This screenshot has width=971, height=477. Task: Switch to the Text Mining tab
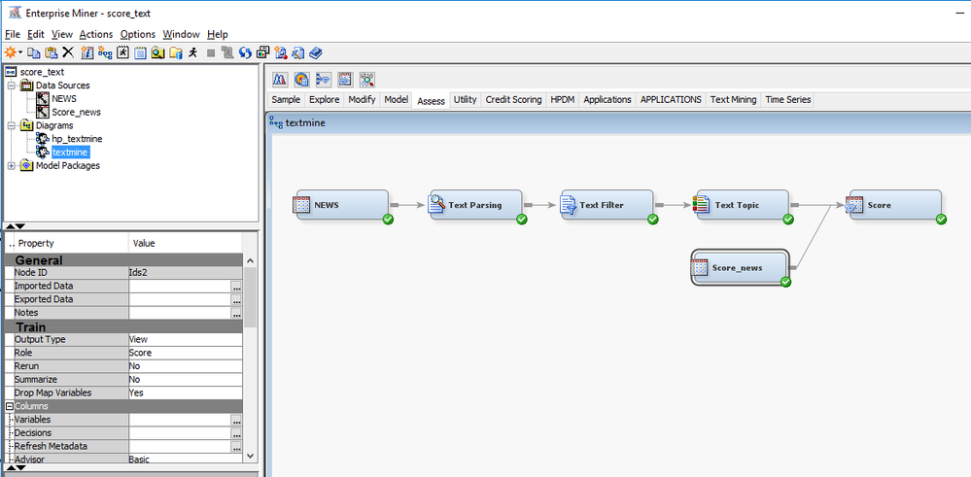click(x=733, y=100)
